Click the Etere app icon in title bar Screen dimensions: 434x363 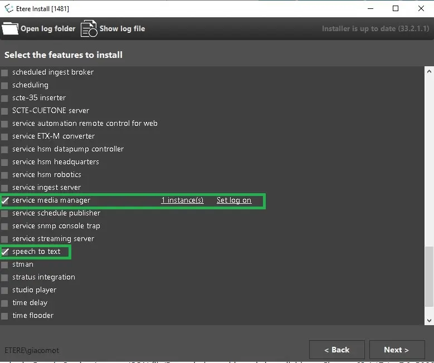(9, 8)
